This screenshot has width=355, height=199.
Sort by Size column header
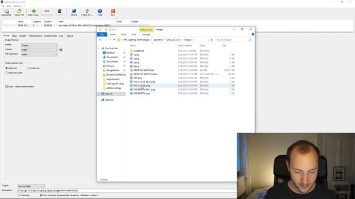[224, 45]
